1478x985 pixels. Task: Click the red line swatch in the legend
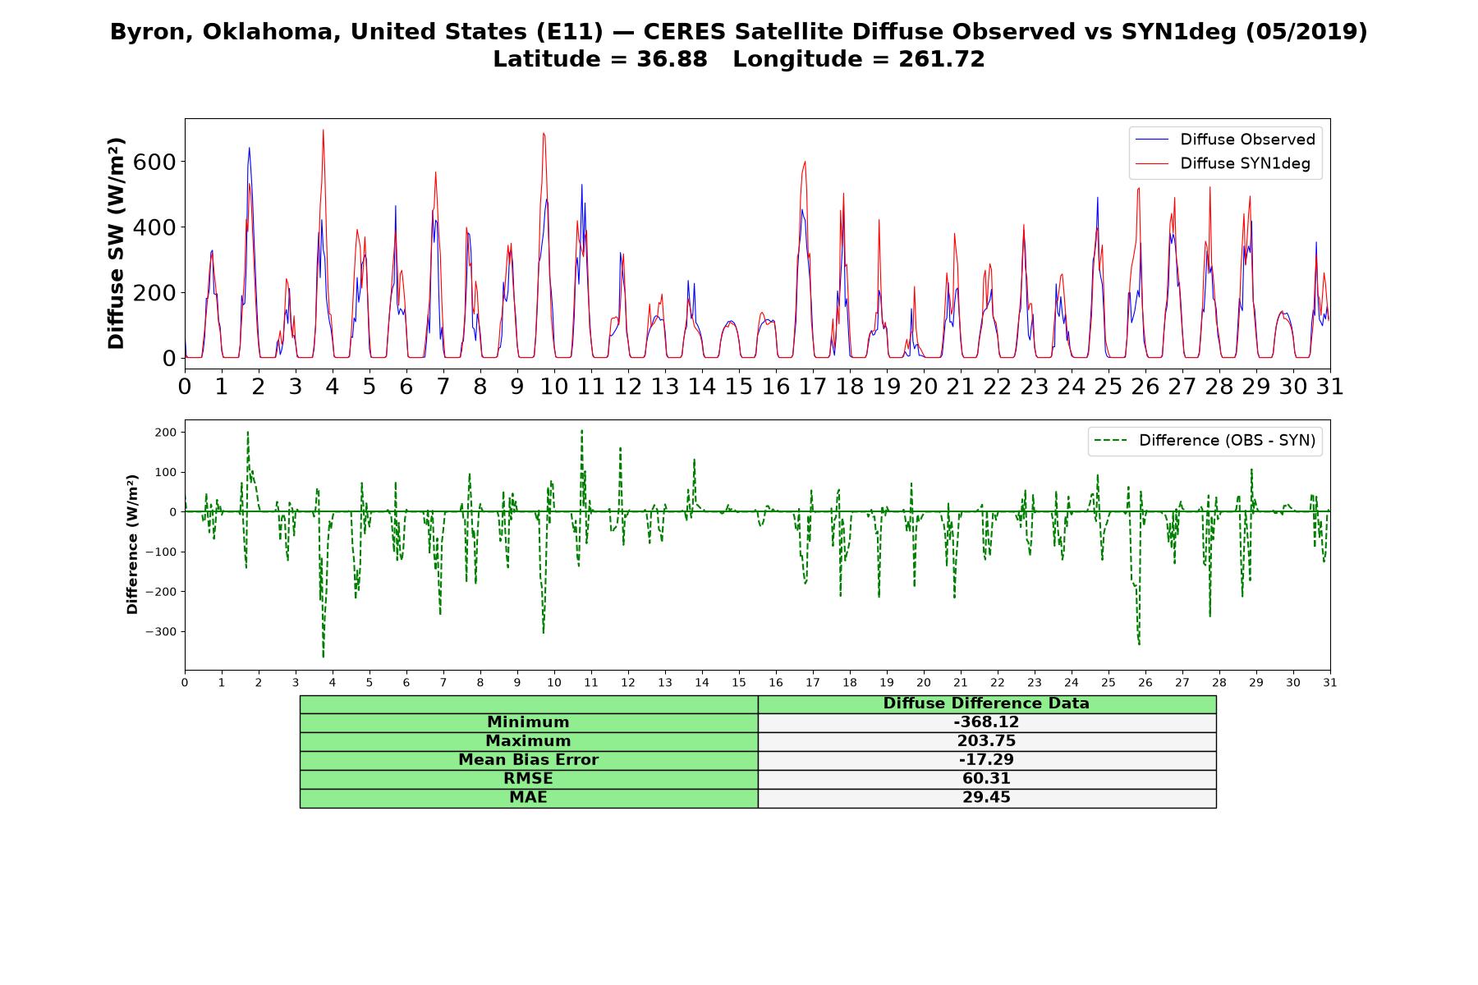point(1152,163)
